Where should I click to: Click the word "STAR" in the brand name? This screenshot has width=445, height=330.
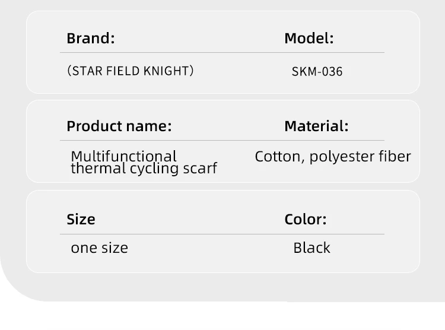(87, 71)
